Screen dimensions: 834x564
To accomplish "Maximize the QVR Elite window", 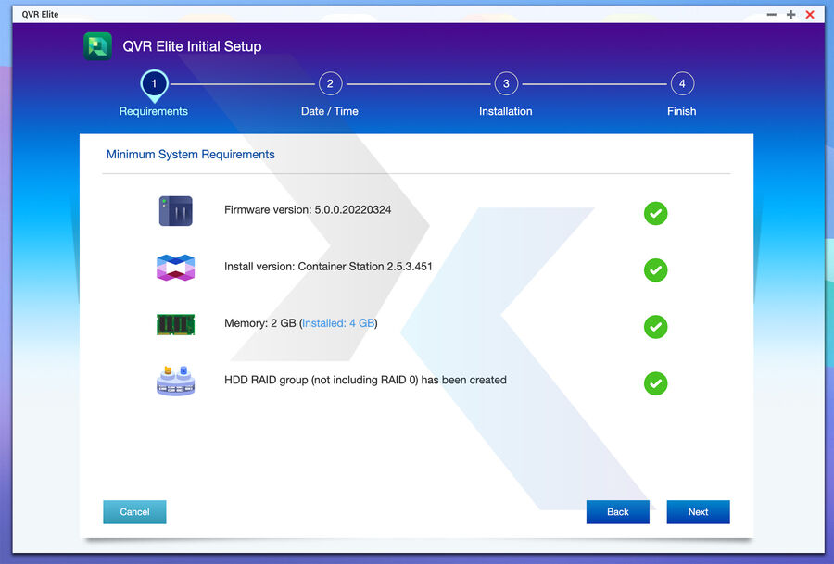I will coord(790,15).
